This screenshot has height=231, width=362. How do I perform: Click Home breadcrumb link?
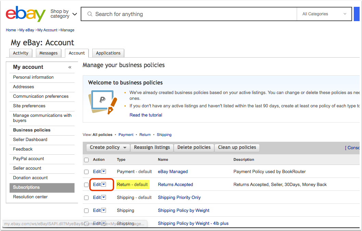(x=11, y=30)
